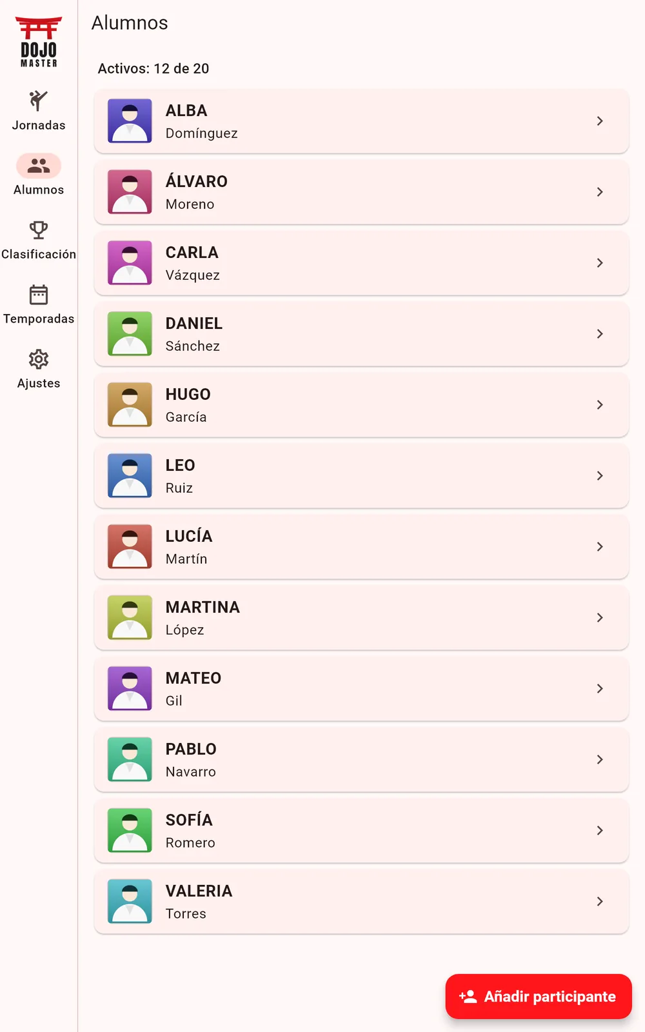This screenshot has width=645, height=1032.
Task: Click Leo Ruiz's avatar
Action: (130, 475)
